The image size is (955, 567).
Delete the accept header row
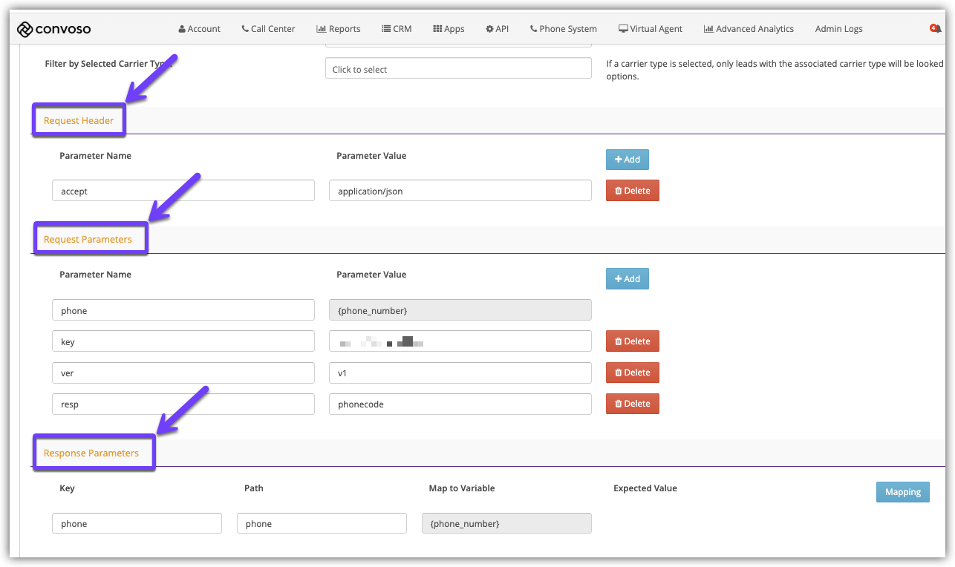click(x=633, y=191)
